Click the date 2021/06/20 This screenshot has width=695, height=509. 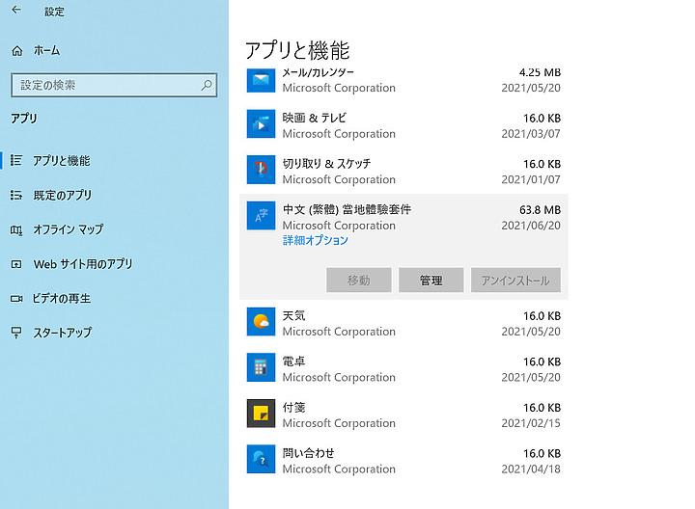click(x=531, y=226)
